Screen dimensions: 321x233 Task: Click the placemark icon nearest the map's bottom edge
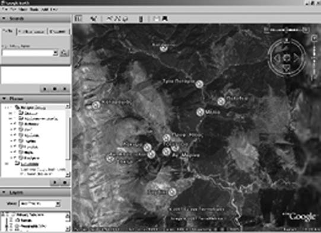[x=172, y=192]
